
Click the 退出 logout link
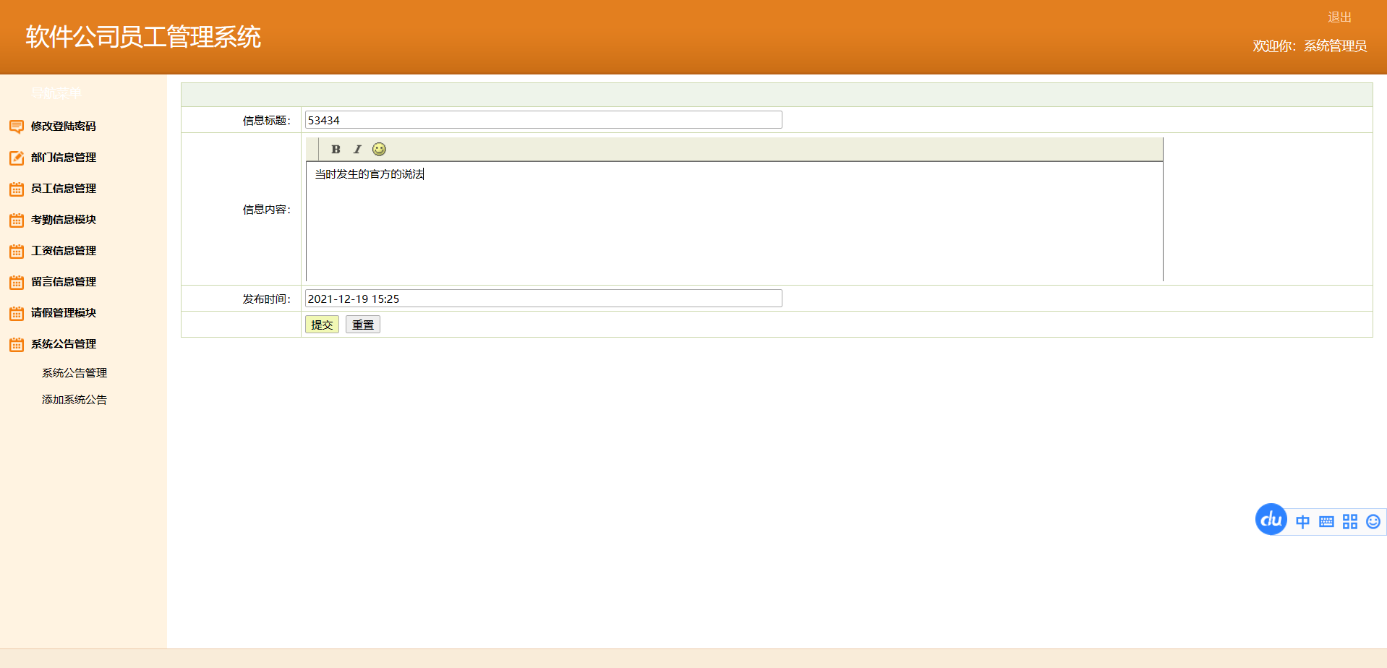coord(1339,17)
